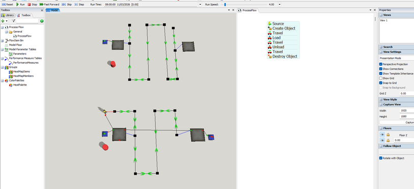Run the simulation model
Screen dimensions: 414x189
click(20, 5)
